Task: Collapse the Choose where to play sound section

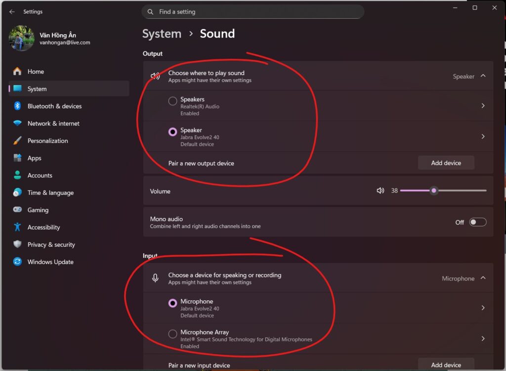Action: tap(483, 76)
